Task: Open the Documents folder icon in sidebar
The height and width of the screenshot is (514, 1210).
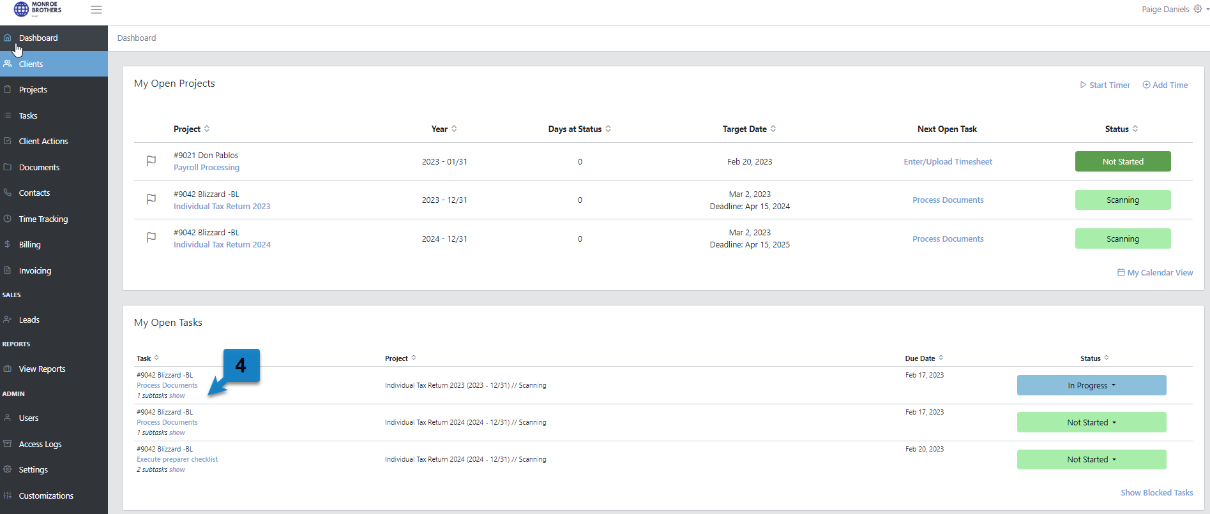Action: [7, 167]
